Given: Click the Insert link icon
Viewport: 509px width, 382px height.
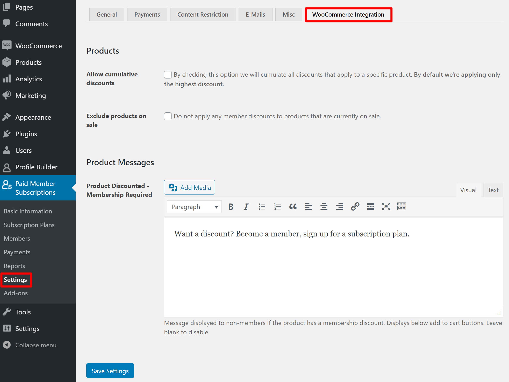Looking at the screenshot, I should 355,207.
